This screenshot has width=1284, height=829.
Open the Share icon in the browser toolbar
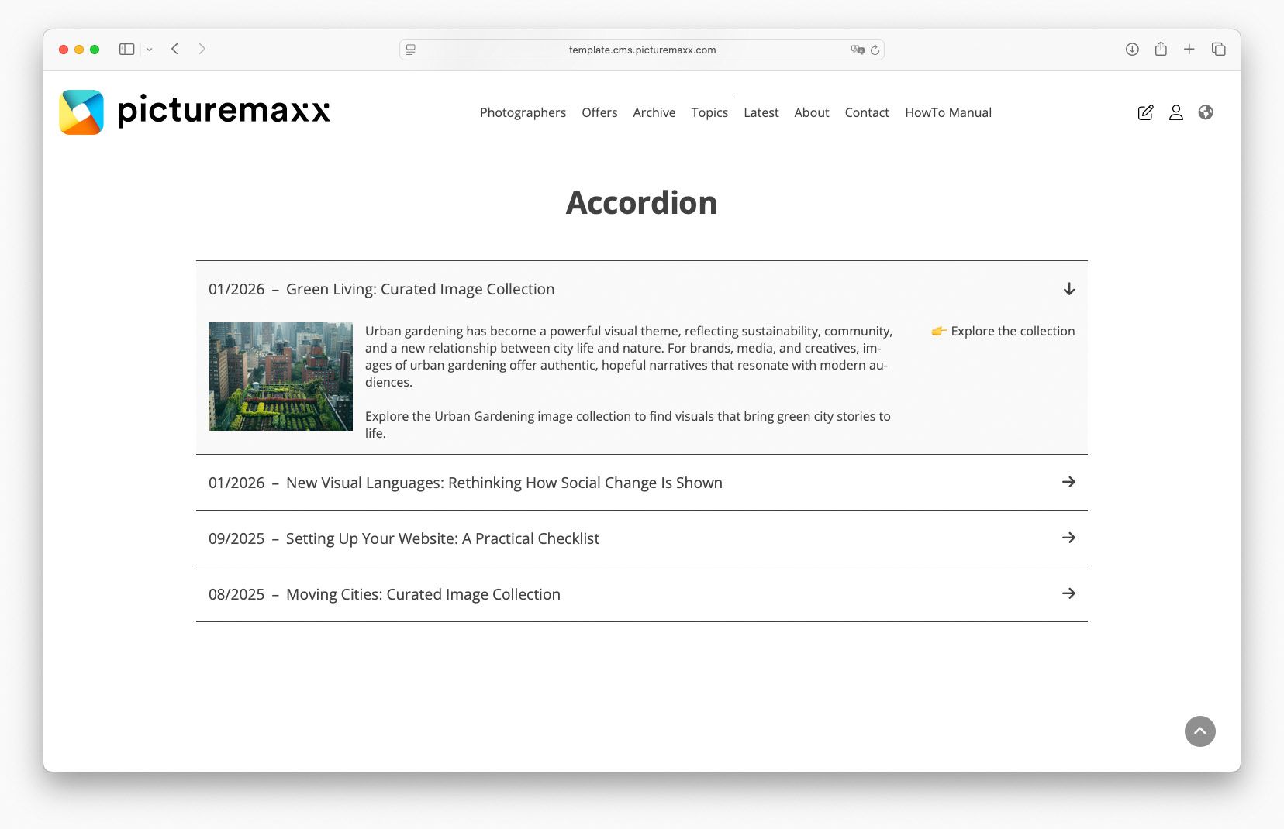pos(1161,48)
